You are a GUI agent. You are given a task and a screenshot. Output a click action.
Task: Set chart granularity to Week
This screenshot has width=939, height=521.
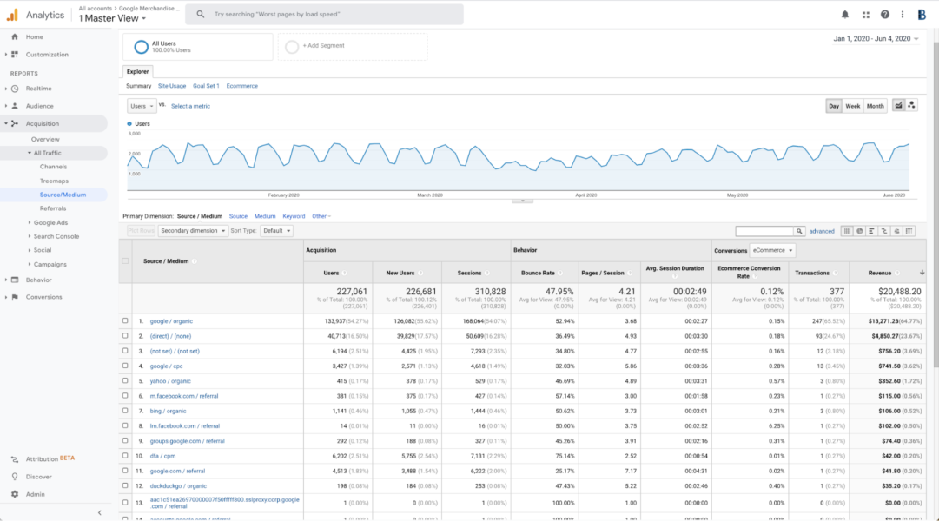click(852, 106)
